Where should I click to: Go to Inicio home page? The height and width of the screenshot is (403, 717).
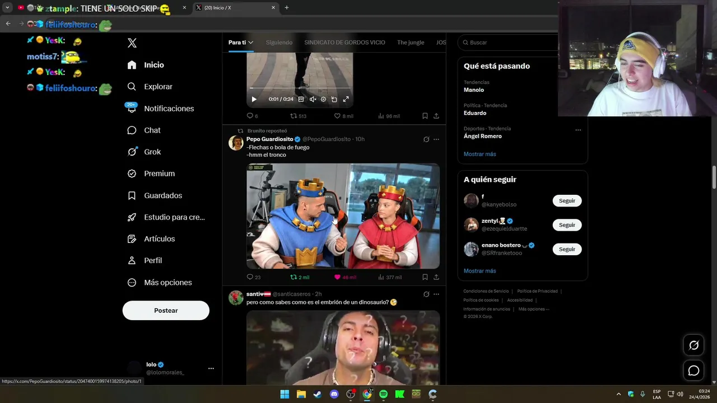click(x=146, y=65)
